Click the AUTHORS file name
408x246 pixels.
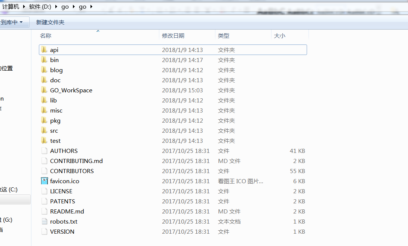click(64, 151)
